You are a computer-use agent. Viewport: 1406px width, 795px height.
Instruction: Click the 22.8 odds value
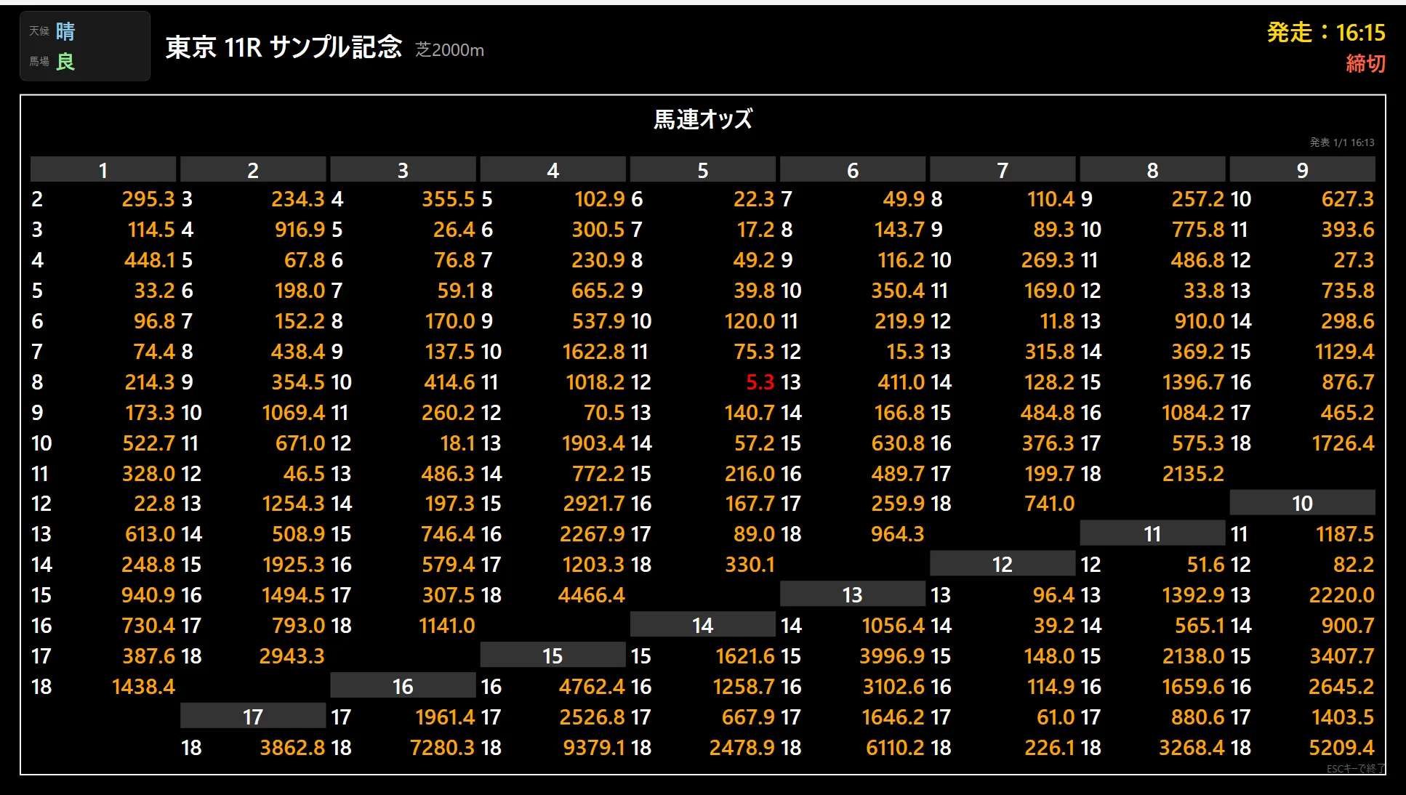[x=154, y=503]
